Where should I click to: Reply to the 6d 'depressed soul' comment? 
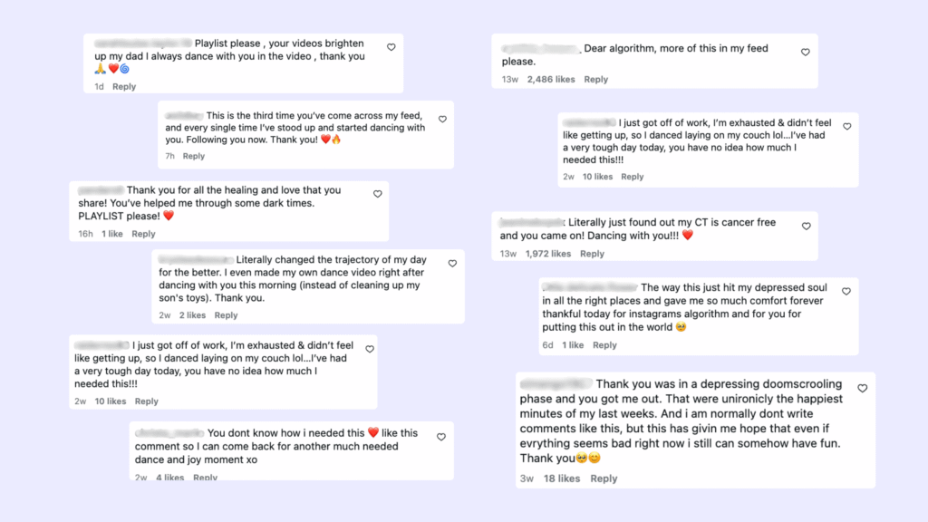604,345
